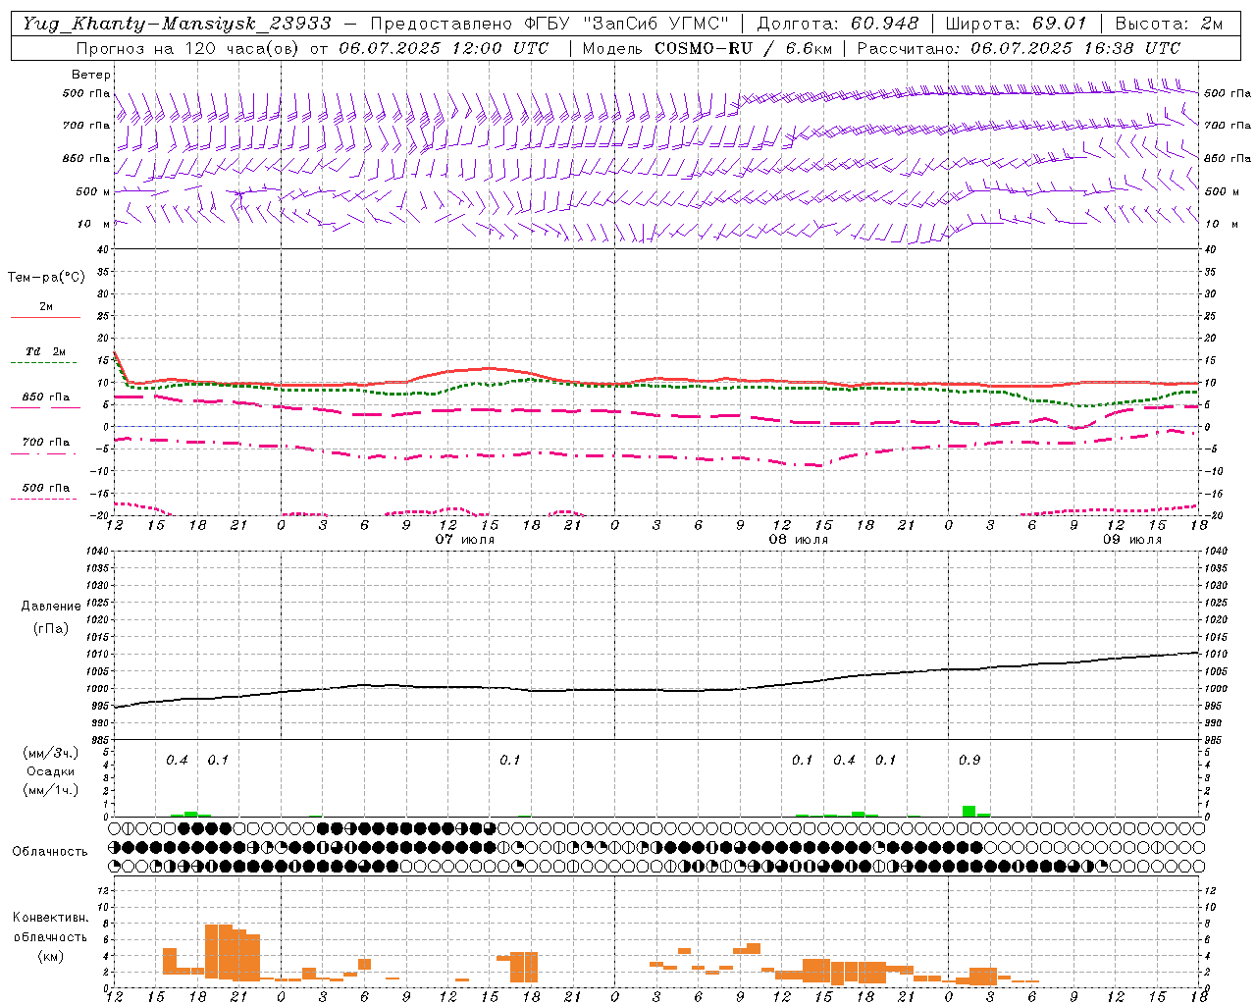Click the 09 июля date label
This screenshot has width=1256, height=1005.
tap(1132, 540)
